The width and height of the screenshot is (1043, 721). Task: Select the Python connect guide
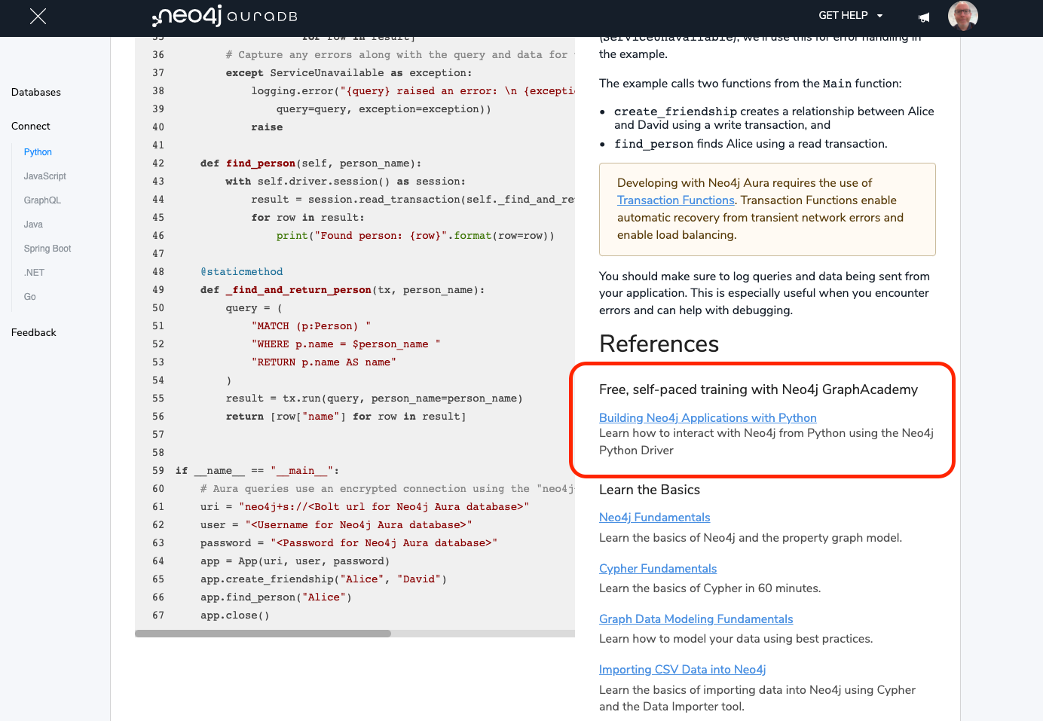[x=38, y=152]
